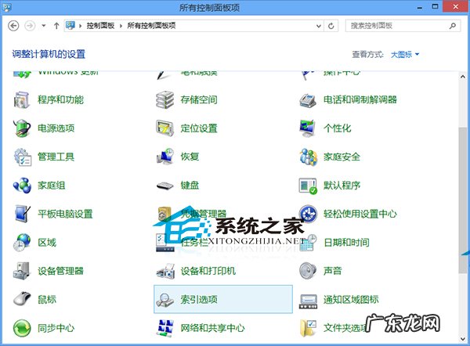
Task: Open the 家庭安全 family icon
Action: [x=309, y=157]
